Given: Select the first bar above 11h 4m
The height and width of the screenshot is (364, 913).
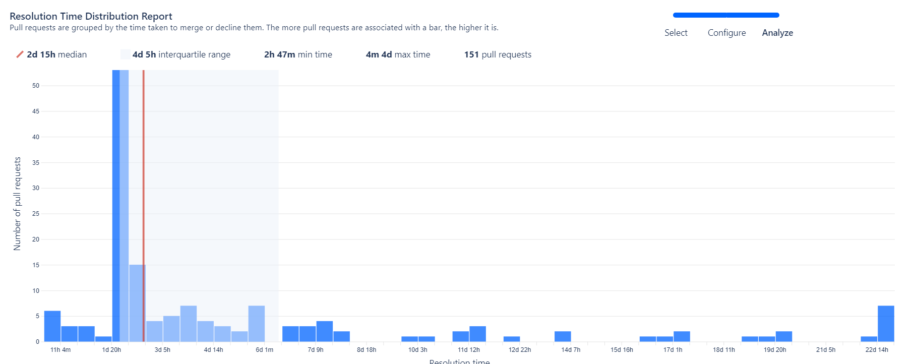Looking at the screenshot, I should [52, 326].
